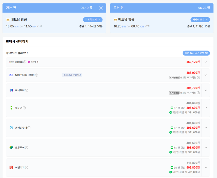Click the 하나투어 logo icon
Image resolution: width=217 pixels, height=178 pixels.
pyautogui.click(x=11, y=90)
